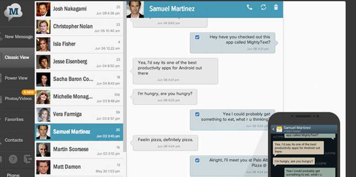Toggle checkbox on 'Alright, I'll meet you' message
The width and height of the screenshot is (356, 177).
pyautogui.click(x=197, y=161)
